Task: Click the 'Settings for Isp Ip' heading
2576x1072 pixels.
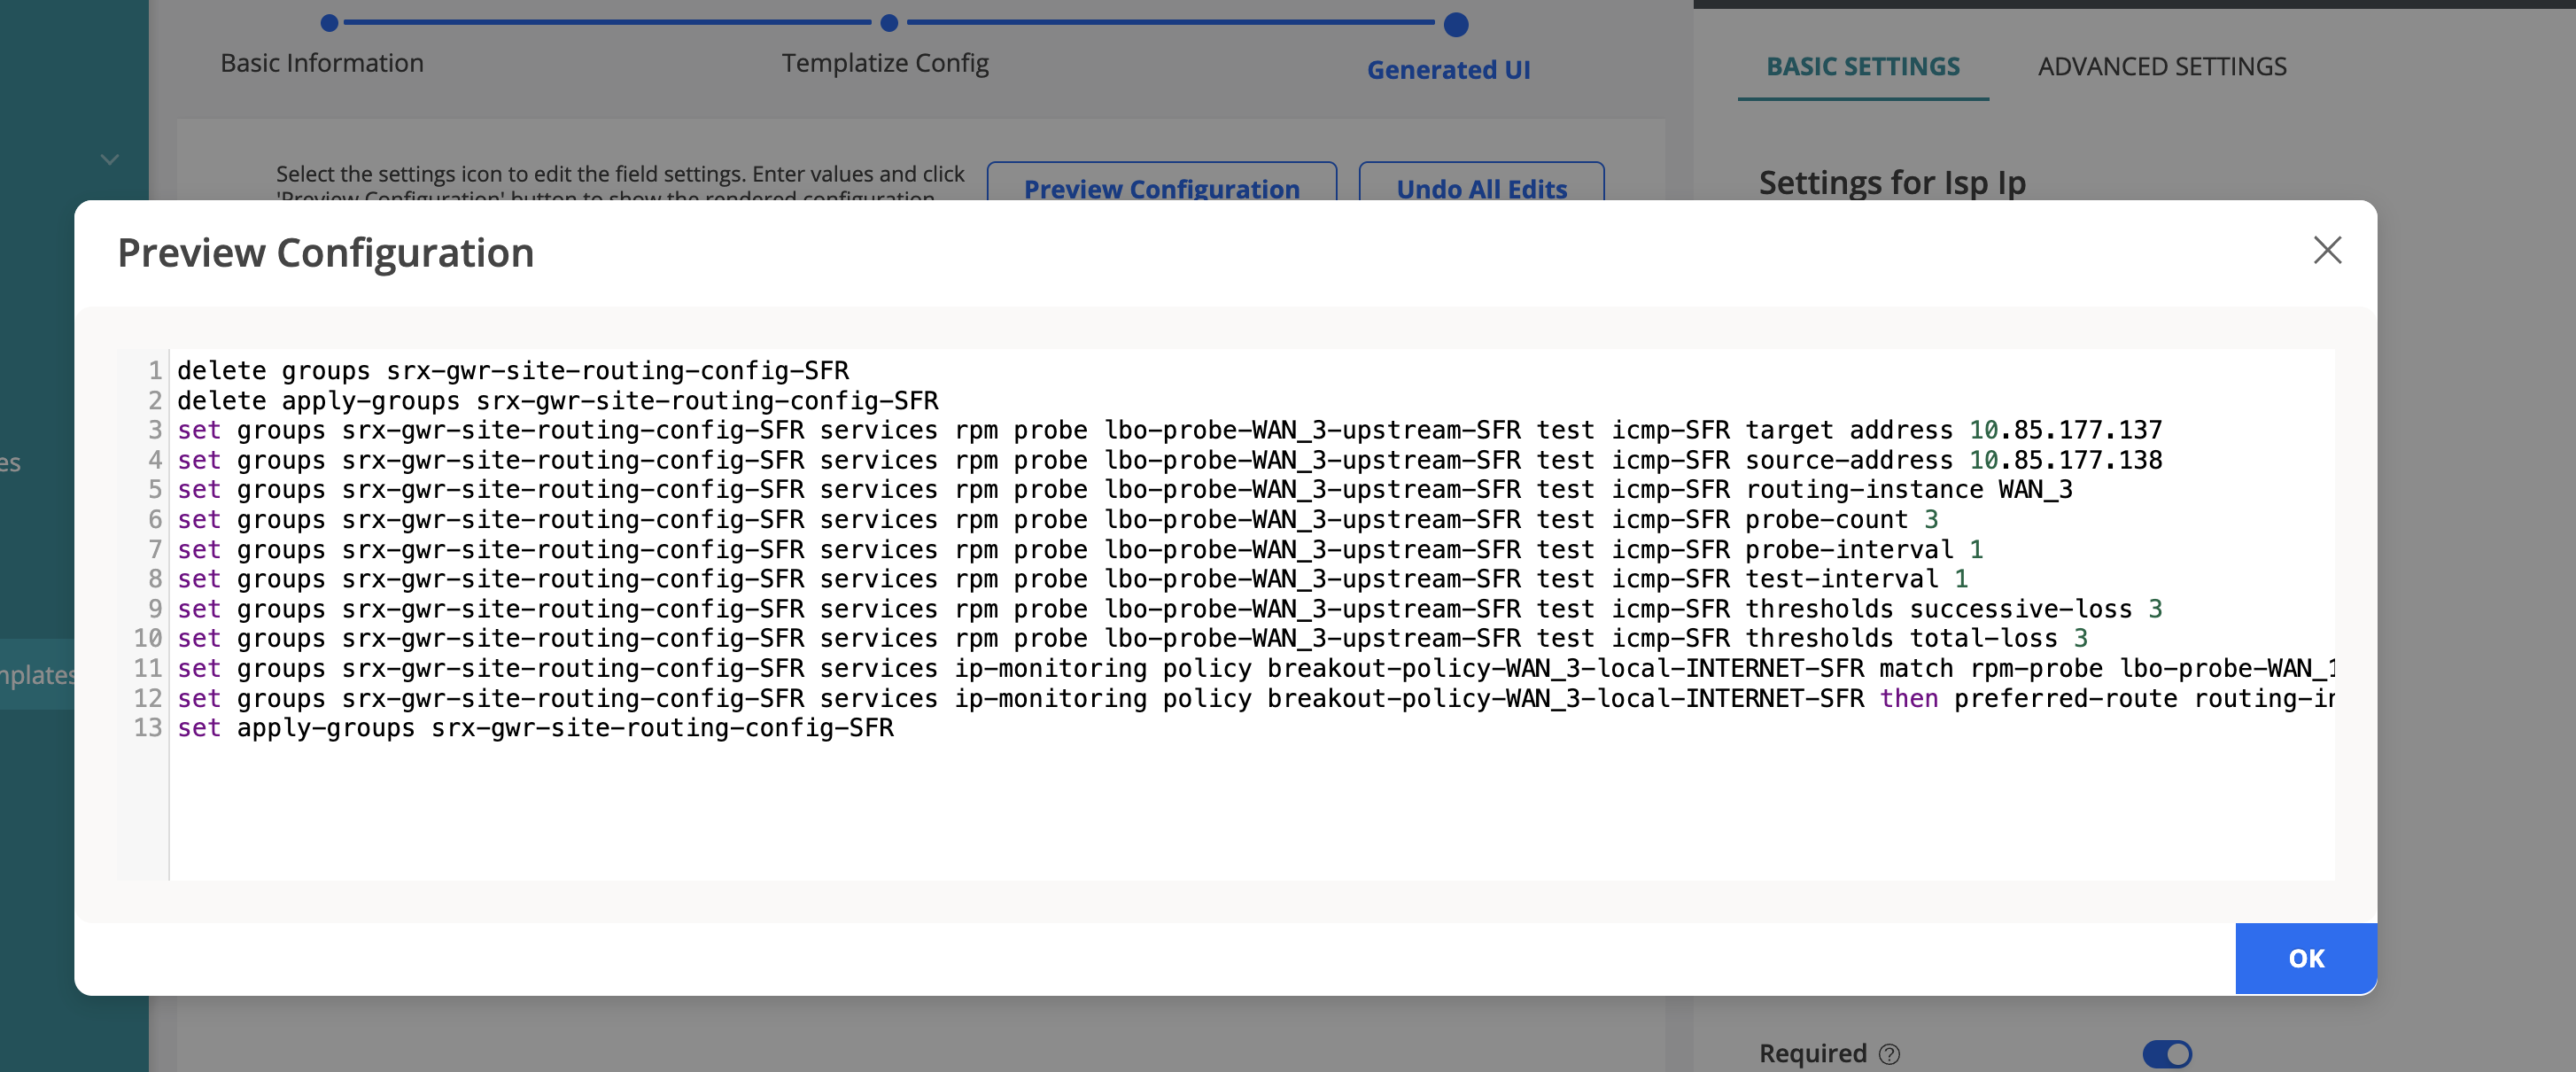Action: tap(1892, 183)
